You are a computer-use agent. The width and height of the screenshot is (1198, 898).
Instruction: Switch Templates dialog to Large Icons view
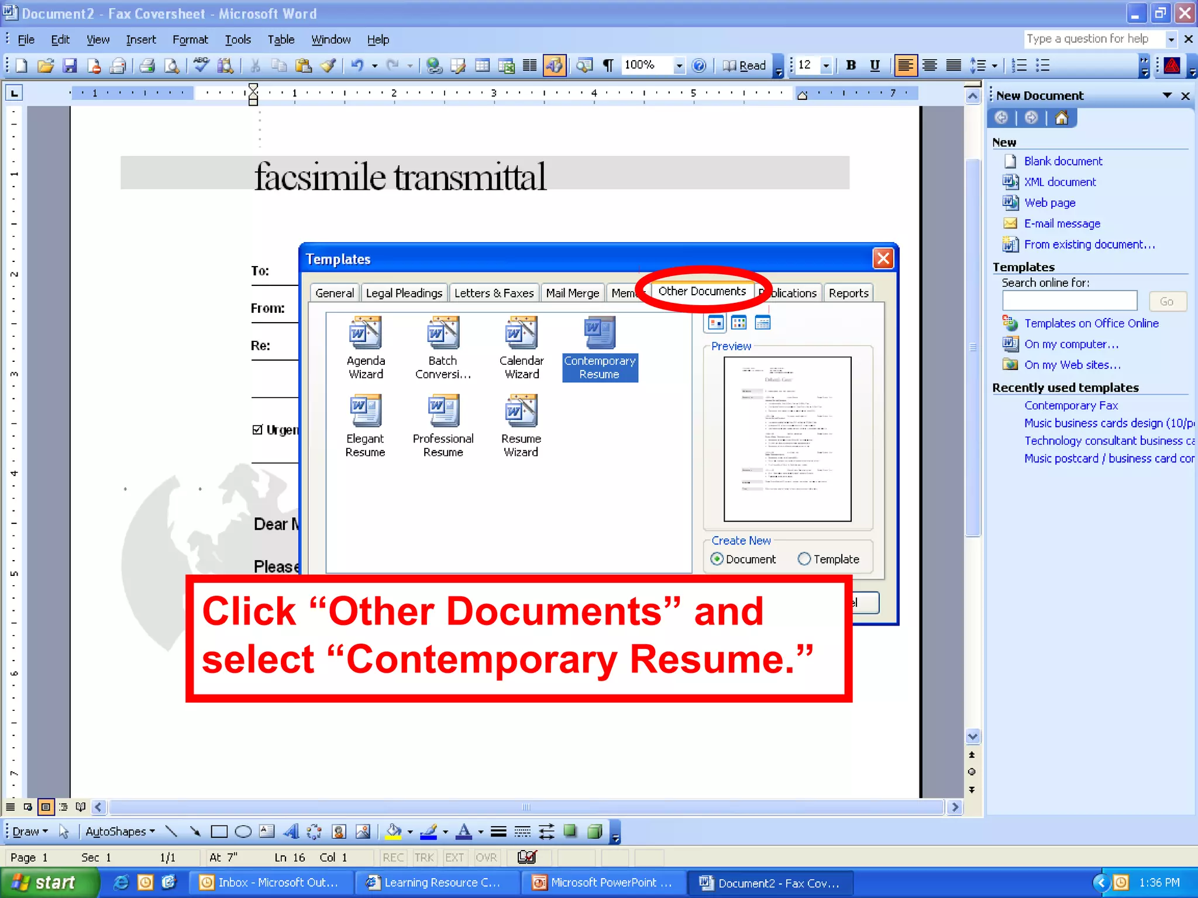tap(715, 323)
